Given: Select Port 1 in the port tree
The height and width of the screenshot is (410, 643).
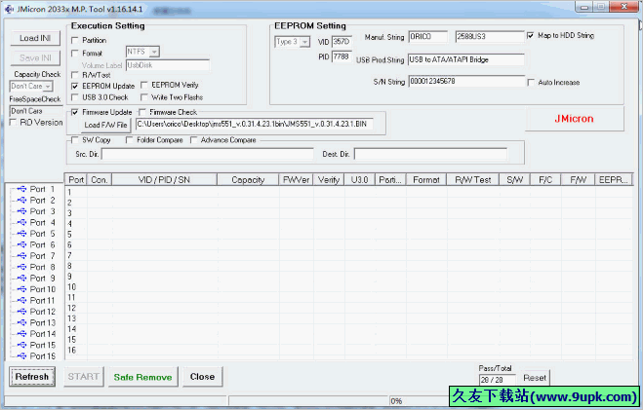Looking at the screenshot, I should point(42,189).
